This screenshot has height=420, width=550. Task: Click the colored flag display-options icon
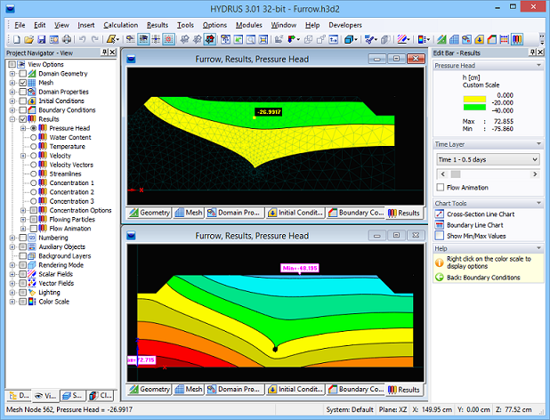click(292, 39)
